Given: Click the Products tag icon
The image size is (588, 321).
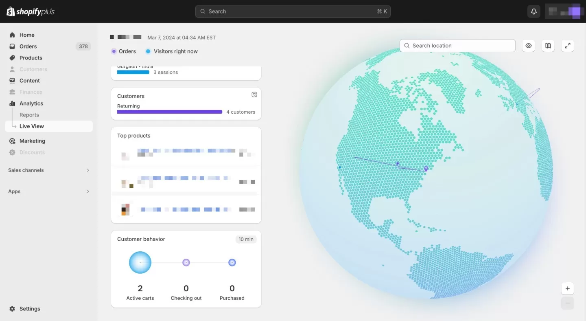Looking at the screenshot, I should 12,58.
